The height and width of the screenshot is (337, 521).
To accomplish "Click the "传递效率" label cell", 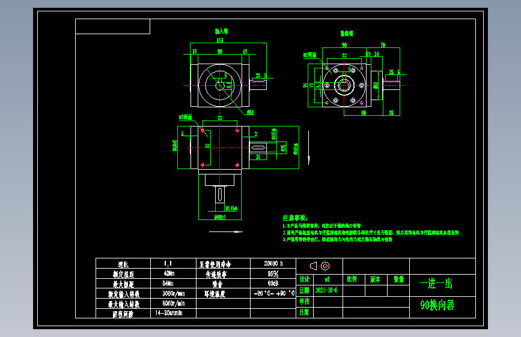I will tap(216, 274).
